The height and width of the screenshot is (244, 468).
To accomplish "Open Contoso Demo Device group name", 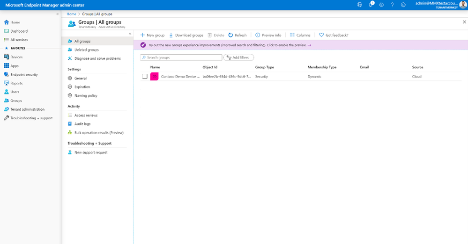I will click(x=180, y=77).
